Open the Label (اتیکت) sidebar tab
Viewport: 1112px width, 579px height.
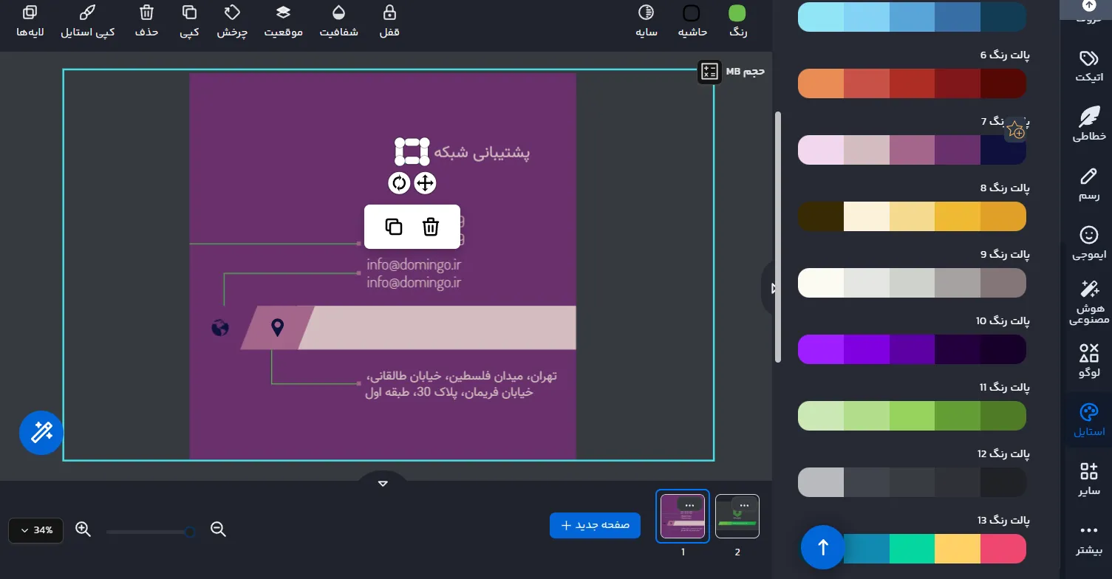pyautogui.click(x=1088, y=65)
